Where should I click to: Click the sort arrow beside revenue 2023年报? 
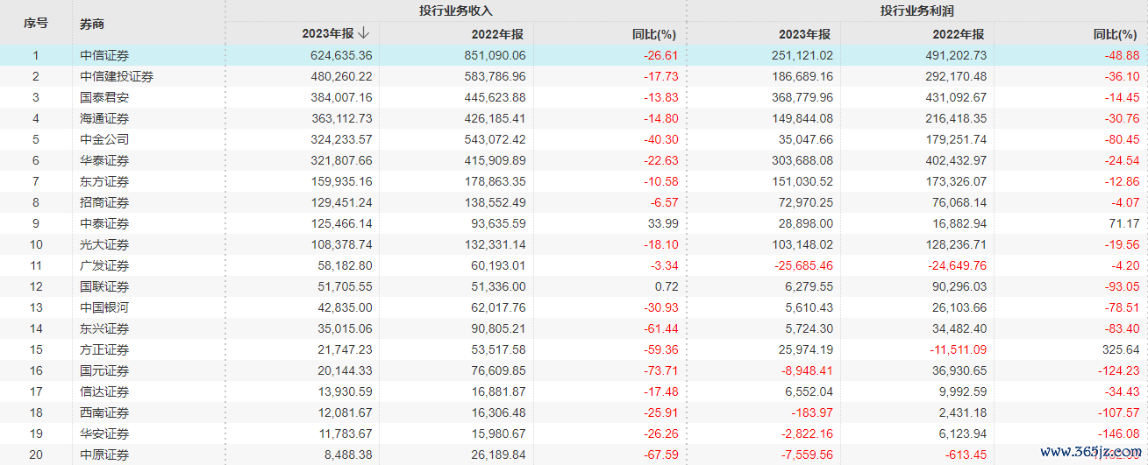pos(364,33)
